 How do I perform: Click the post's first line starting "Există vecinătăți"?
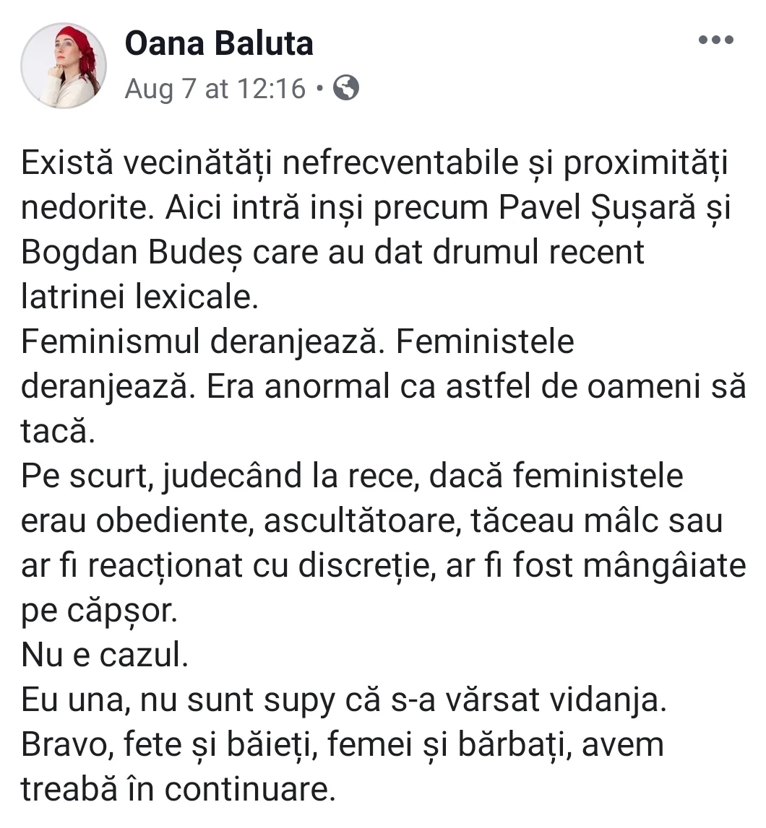(x=374, y=163)
